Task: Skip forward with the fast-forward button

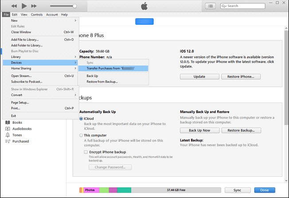Action: (34, 6)
